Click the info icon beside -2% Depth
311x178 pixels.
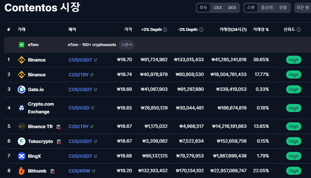[x=201, y=30]
